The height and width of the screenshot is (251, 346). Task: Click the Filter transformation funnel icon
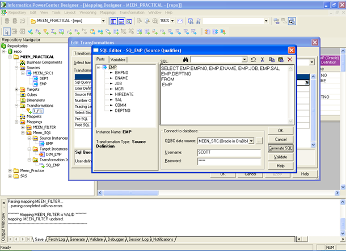tap(46, 32)
